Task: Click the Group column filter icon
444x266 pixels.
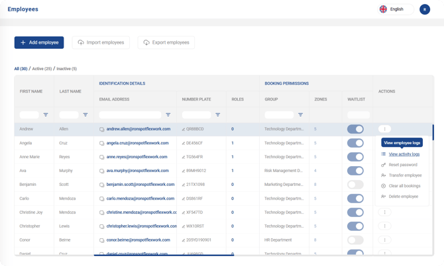Action: coord(300,114)
